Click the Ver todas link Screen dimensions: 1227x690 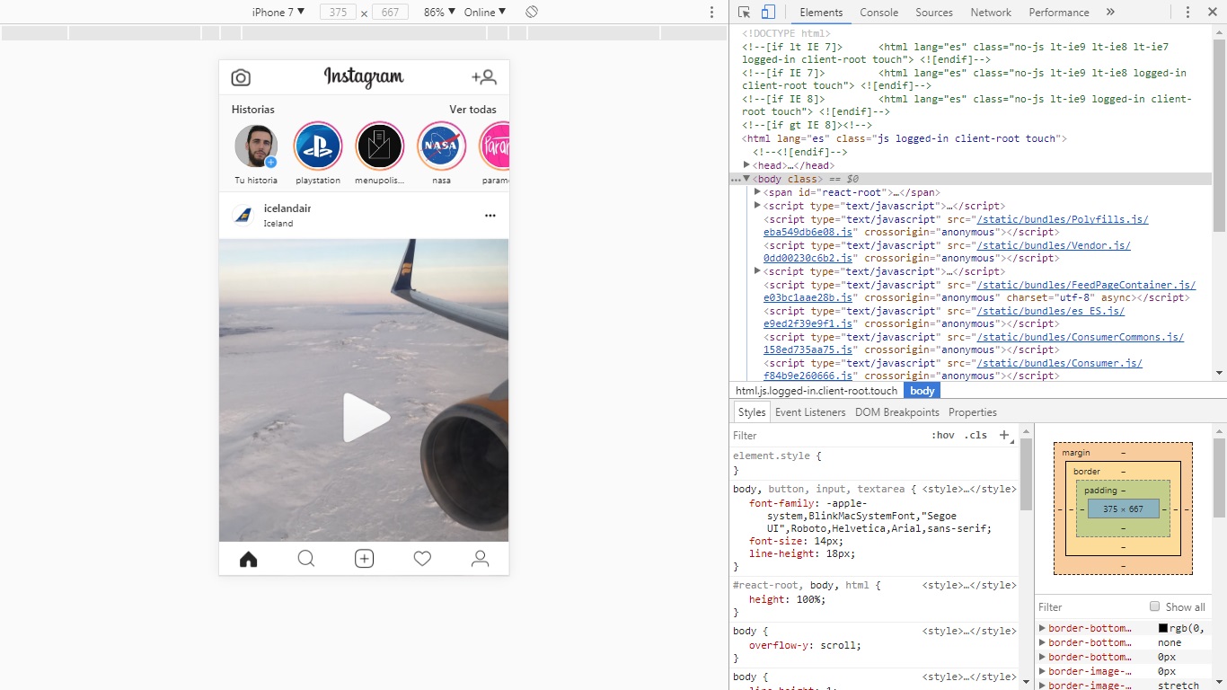(472, 110)
